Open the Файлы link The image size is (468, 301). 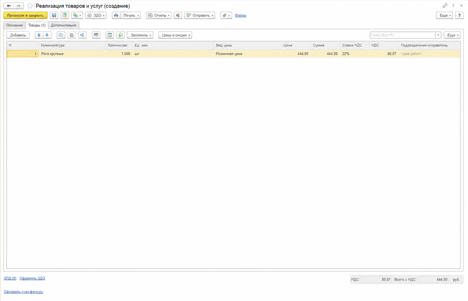tap(240, 16)
